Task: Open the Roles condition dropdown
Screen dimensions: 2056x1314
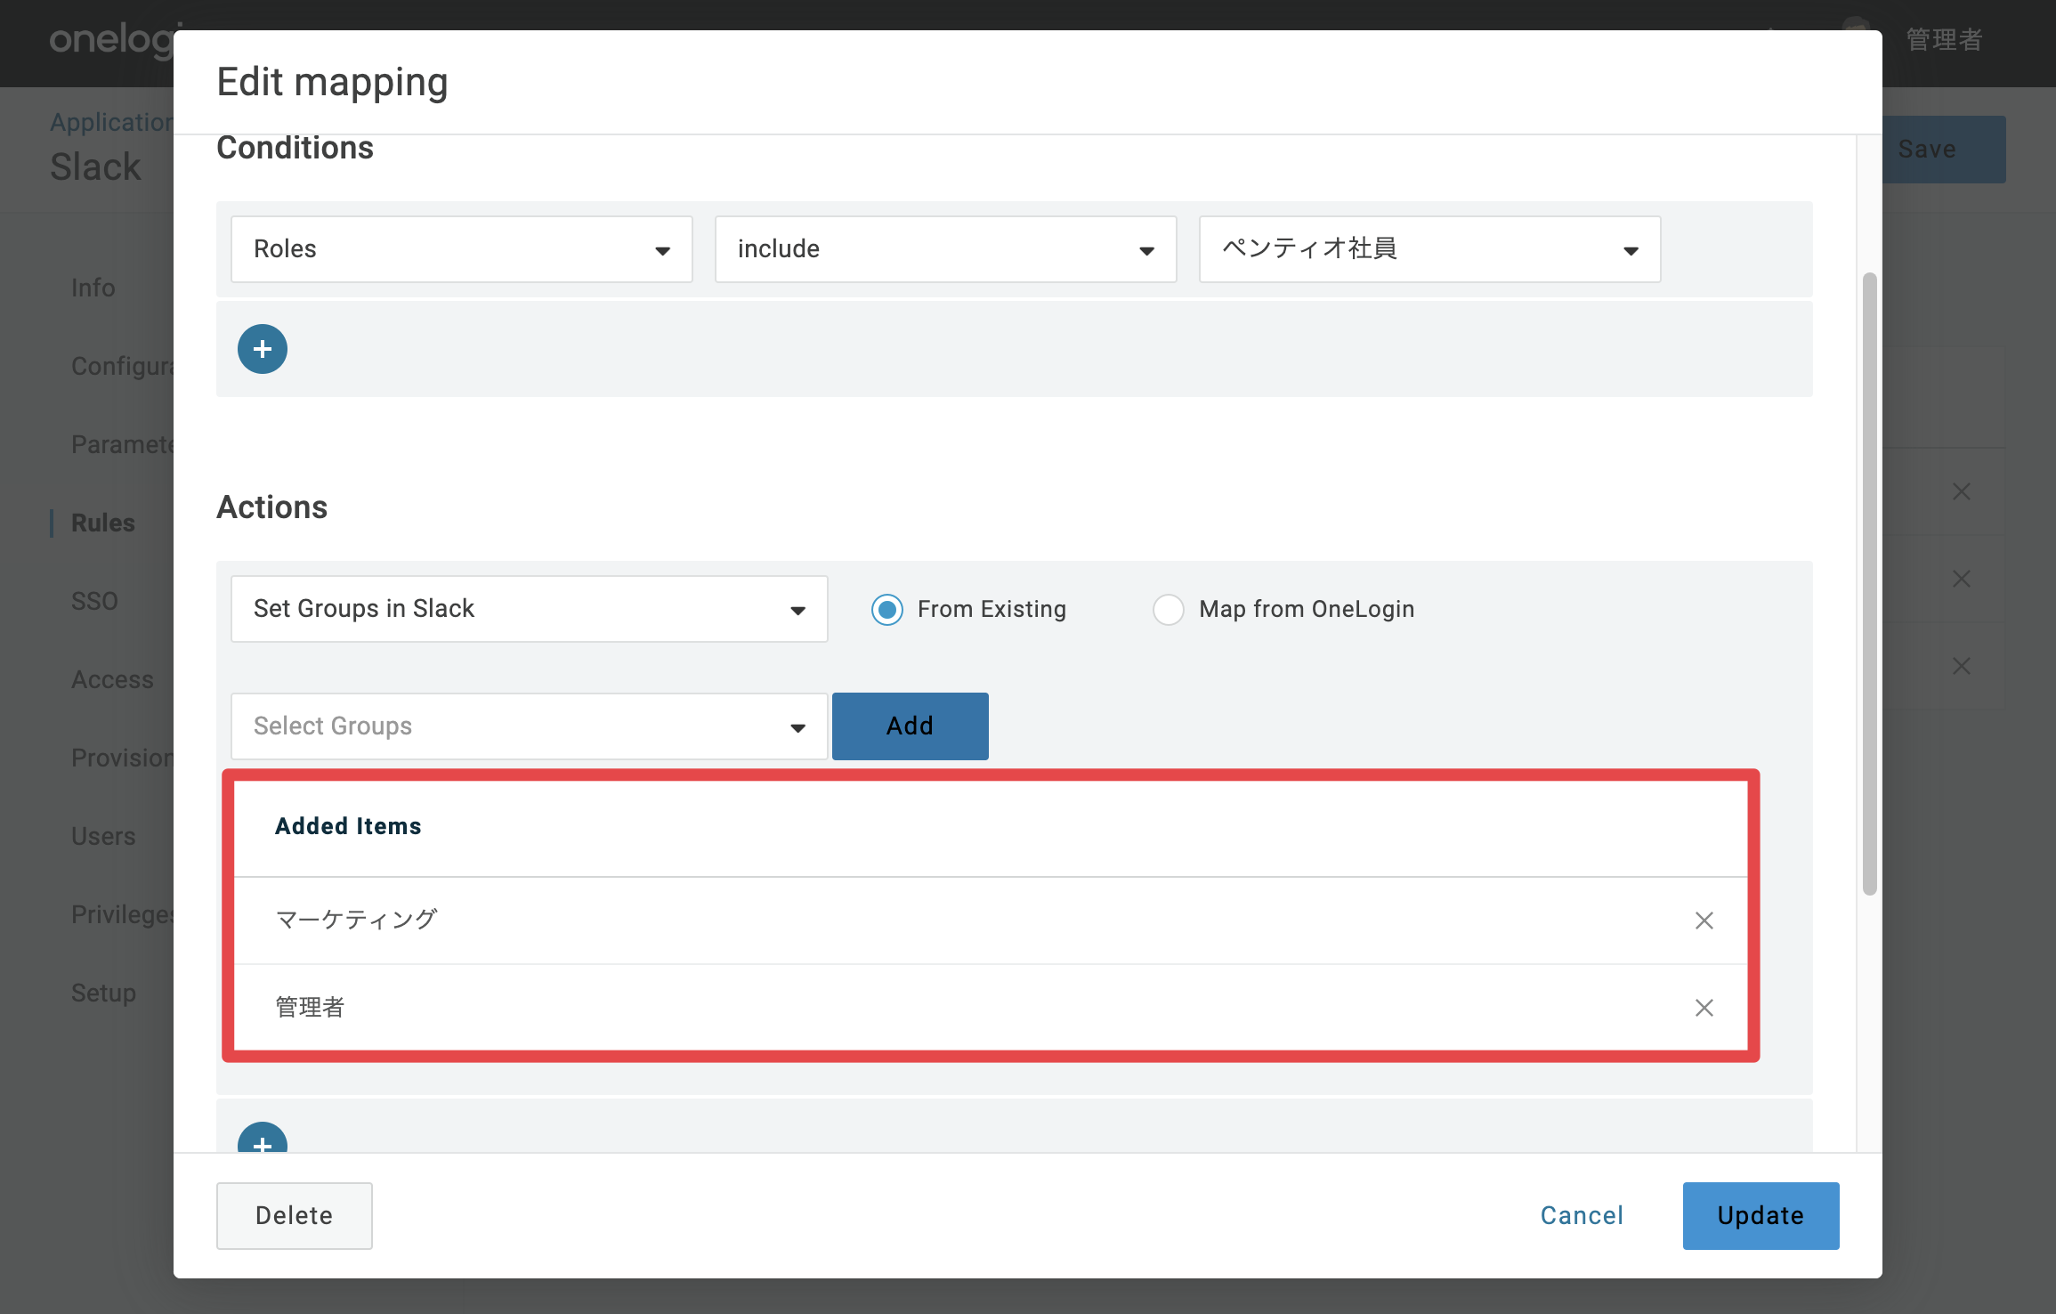Action: (x=462, y=249)
